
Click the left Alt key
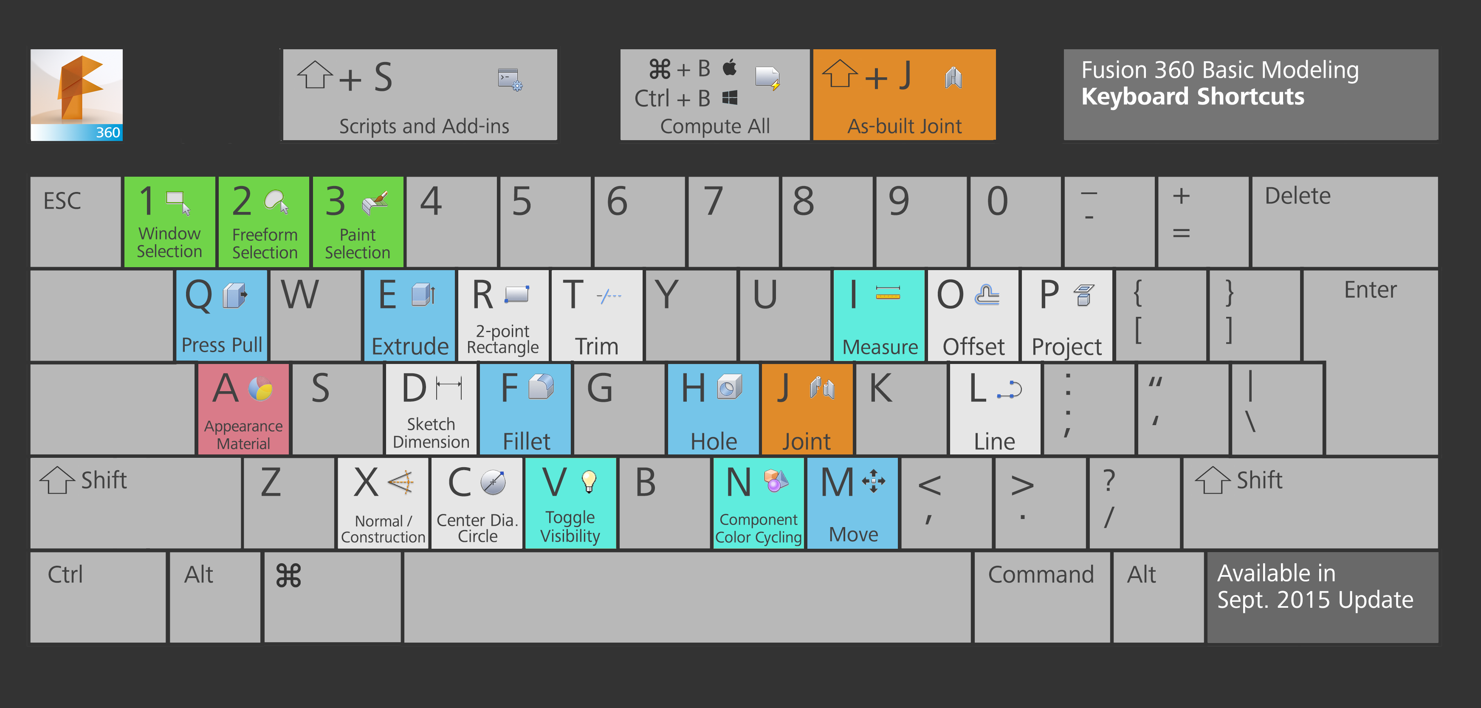pos(215,597)
